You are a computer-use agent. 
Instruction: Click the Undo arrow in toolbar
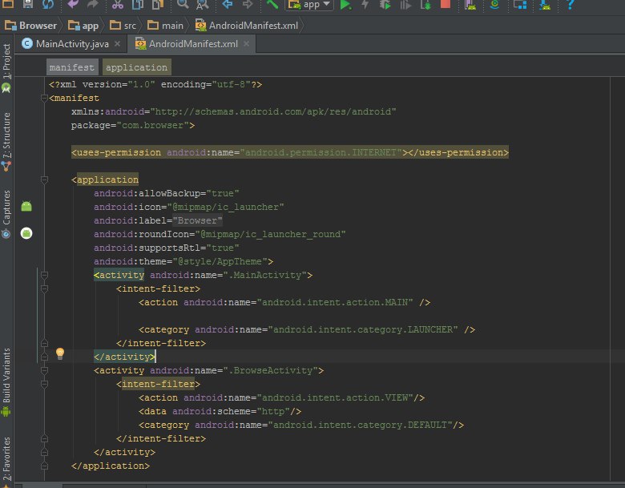pyautogui.click(x=73, y=5)
